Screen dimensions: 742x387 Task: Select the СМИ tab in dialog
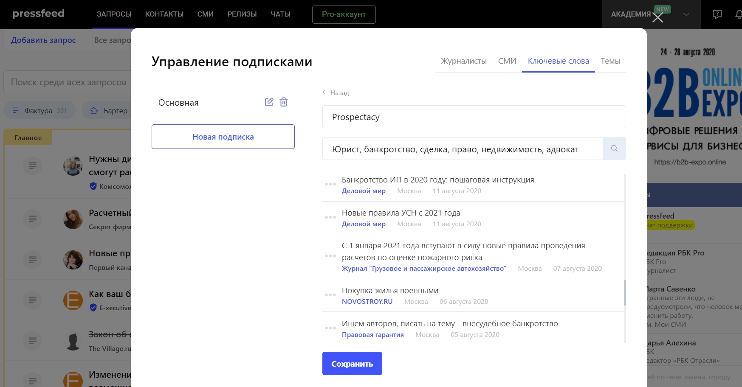click(x=507, y=61)
